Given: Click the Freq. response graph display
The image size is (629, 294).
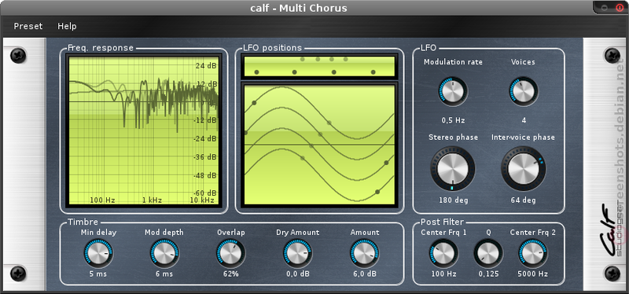Looking at the screenshot, I should [x=144, y=130].
